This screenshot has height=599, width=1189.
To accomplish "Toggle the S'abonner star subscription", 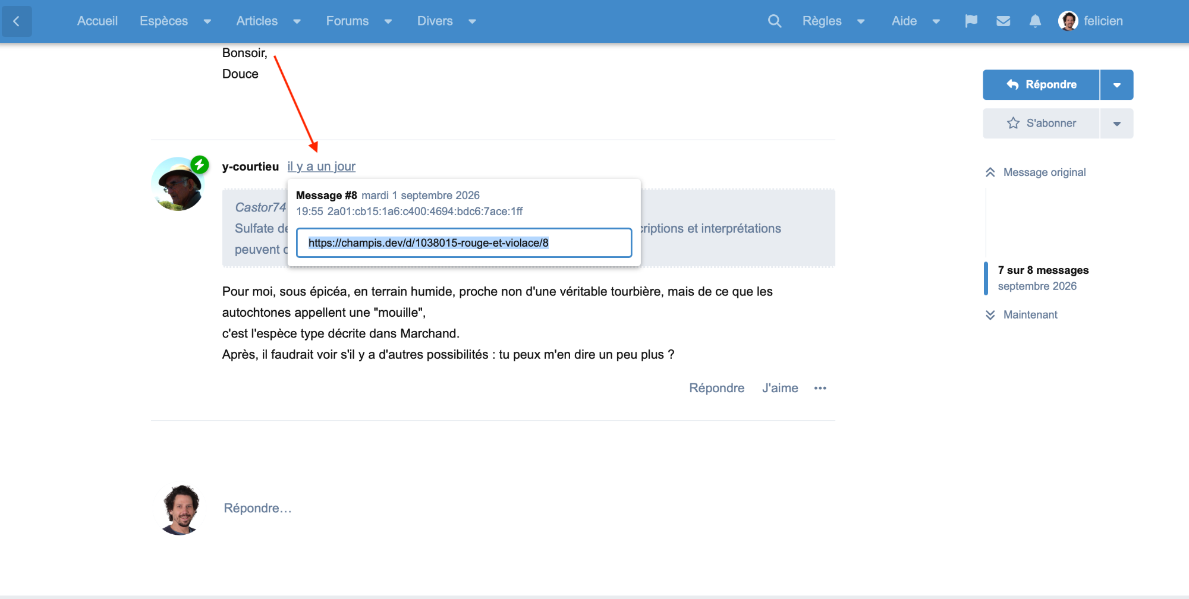I will pos(1041,124).
